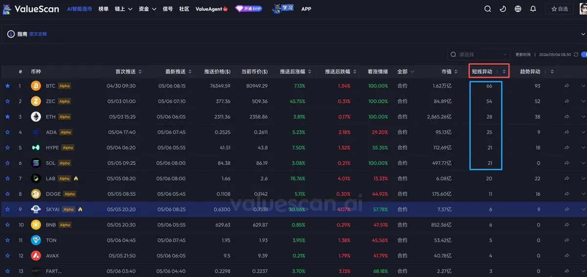Image resolution: width=587 pixels, height=277 pixels.
Task: Open notifications bell icon
Action: 533,9
